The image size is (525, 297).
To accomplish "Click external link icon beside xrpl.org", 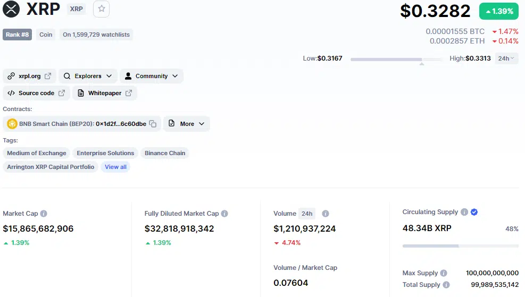I will tap(48, 76).
